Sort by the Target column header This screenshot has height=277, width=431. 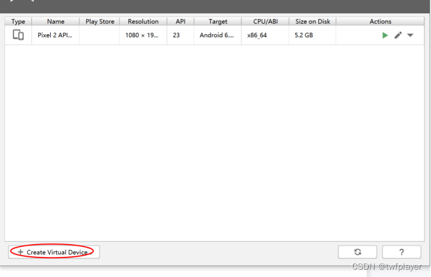point(218,21)
